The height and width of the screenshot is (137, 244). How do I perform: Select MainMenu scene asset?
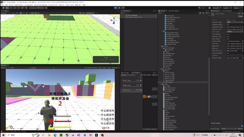click(x=168, y=56)
